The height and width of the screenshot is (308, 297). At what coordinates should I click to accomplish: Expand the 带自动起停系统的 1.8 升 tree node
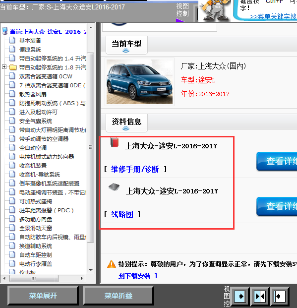4,67
